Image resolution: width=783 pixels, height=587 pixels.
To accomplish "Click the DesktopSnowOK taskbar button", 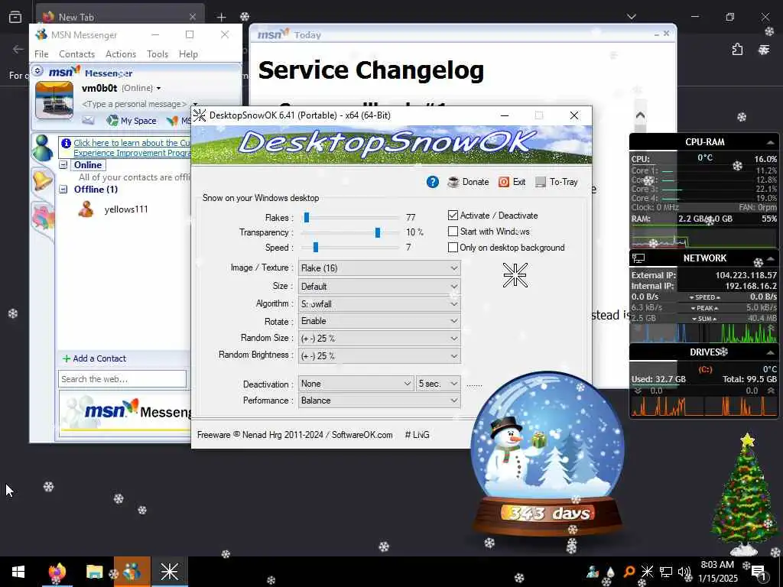I will tap(170, 572).
